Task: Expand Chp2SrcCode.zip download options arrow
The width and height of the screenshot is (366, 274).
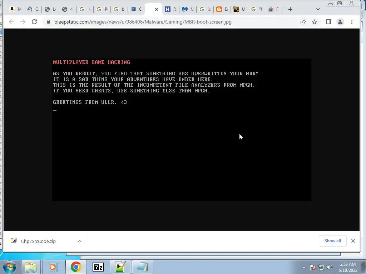Action: (x=80, y=241)
